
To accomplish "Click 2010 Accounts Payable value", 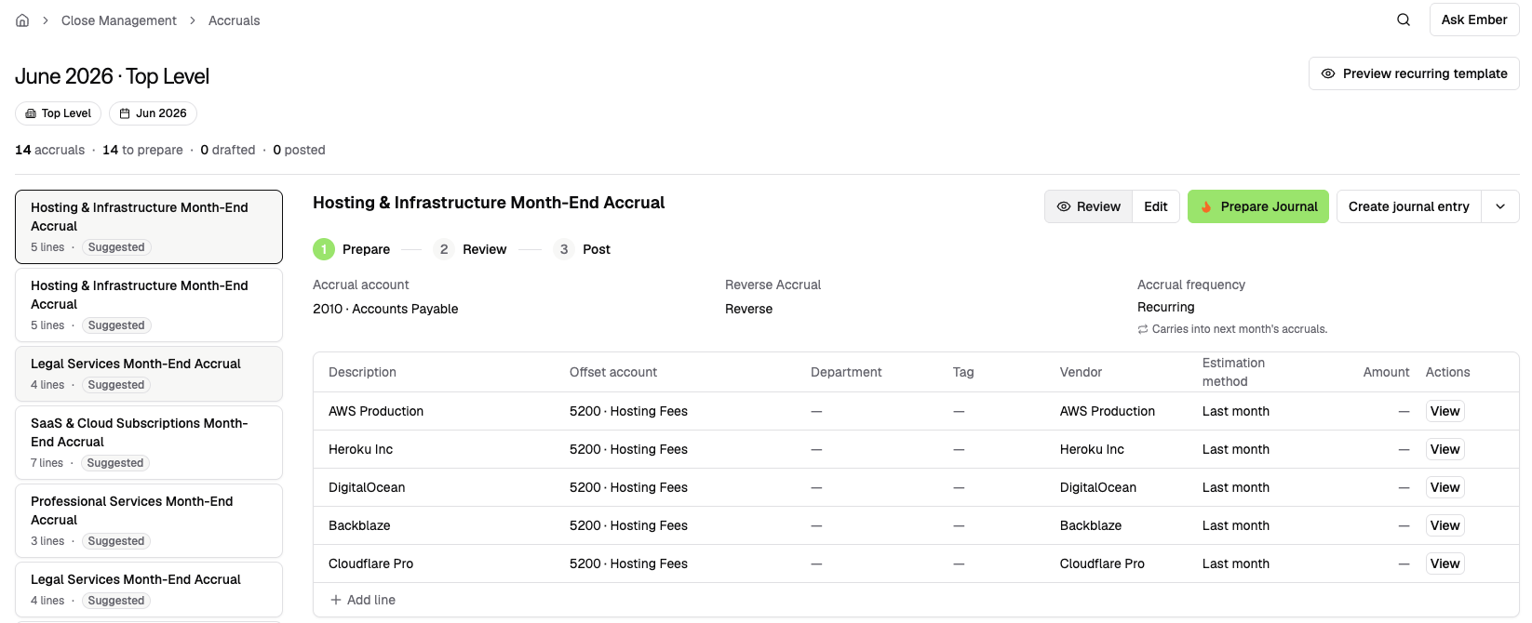I will pos(385,309).
